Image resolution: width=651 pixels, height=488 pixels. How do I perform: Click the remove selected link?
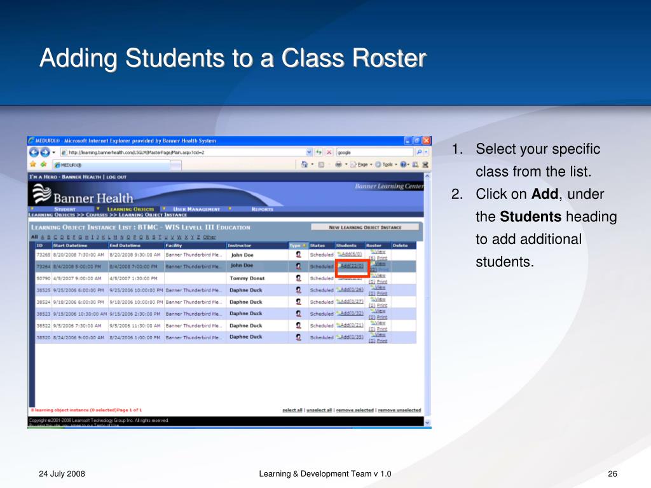355,410
